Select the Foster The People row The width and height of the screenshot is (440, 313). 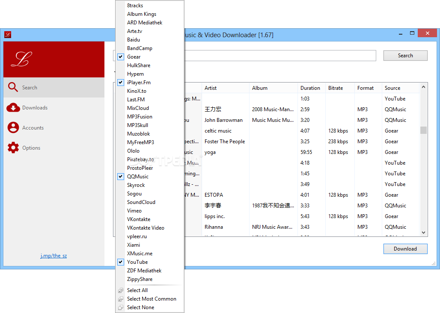(x=302, y=142)
